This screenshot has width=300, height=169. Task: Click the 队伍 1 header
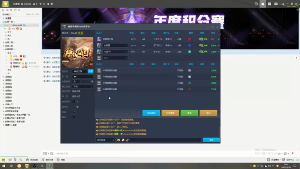[x=99, y=33]
